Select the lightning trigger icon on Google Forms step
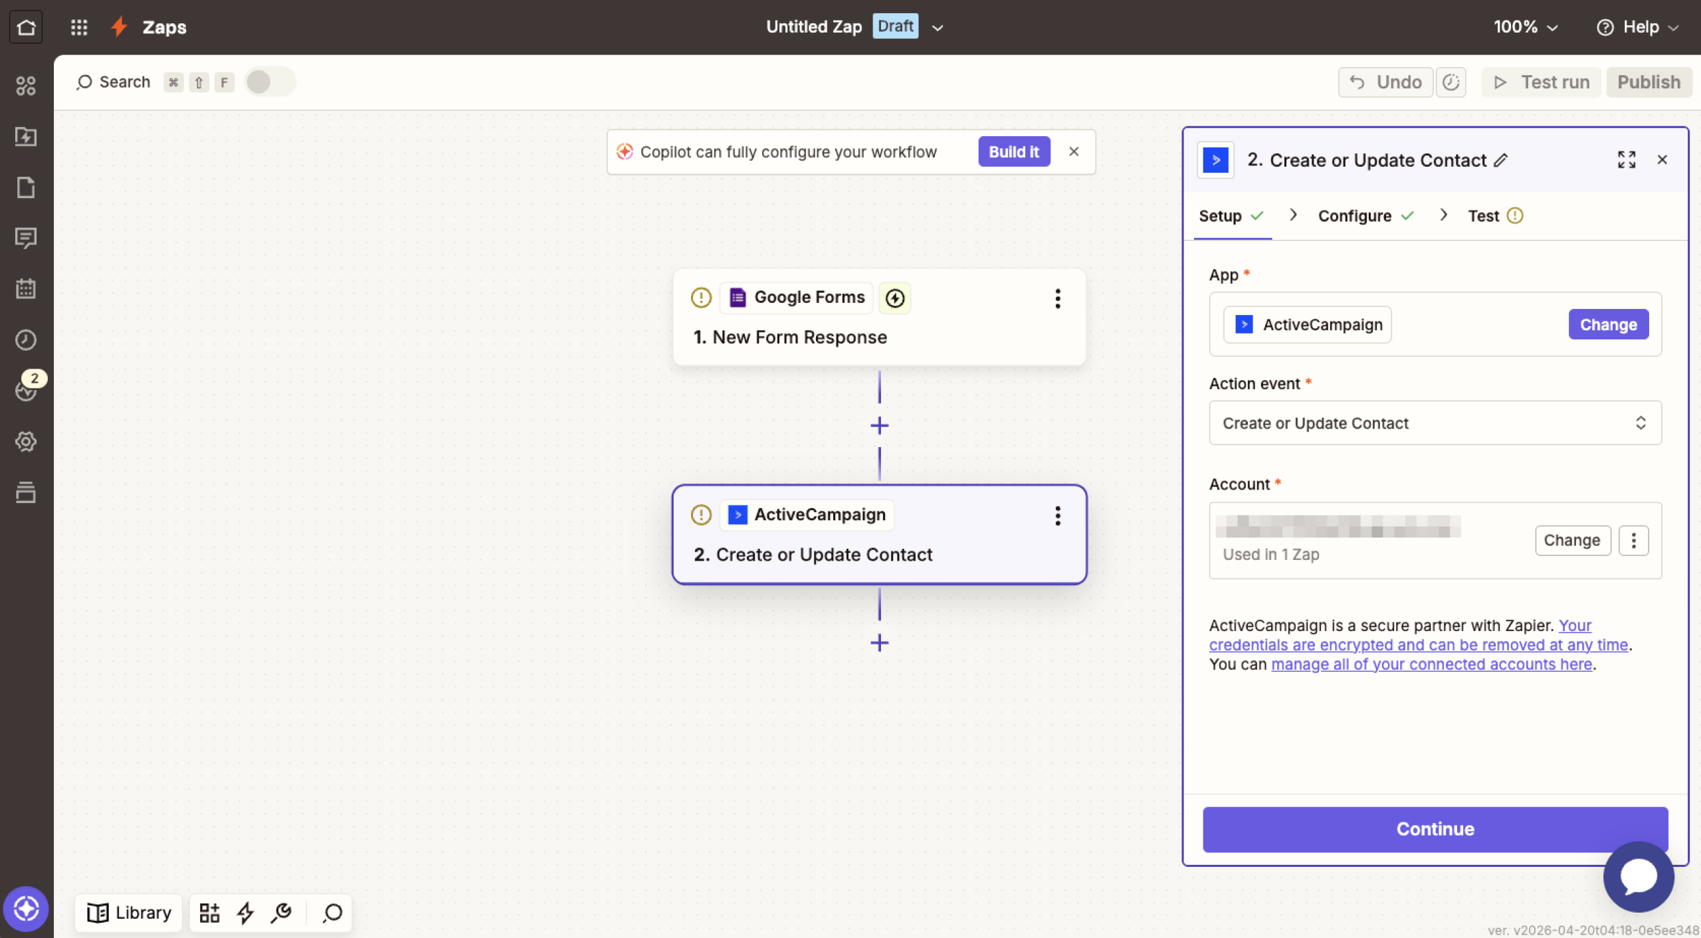This screenshot has height=938, width=1701. pyautogui.click(x=894, y=298)
